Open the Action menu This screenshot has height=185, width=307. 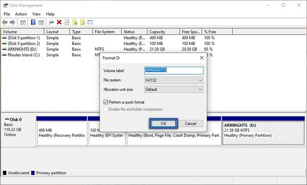click(21, 14)
